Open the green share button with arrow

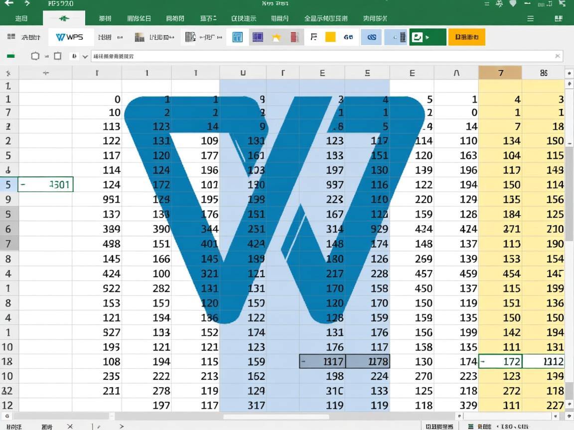[427, 37]
